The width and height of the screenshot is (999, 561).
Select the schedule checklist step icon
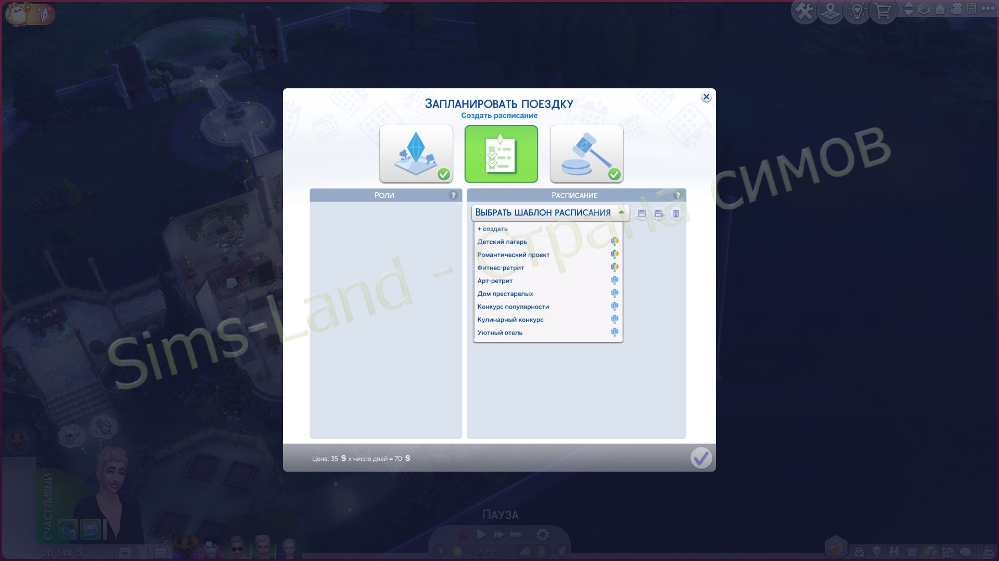(x=501, y=154)
